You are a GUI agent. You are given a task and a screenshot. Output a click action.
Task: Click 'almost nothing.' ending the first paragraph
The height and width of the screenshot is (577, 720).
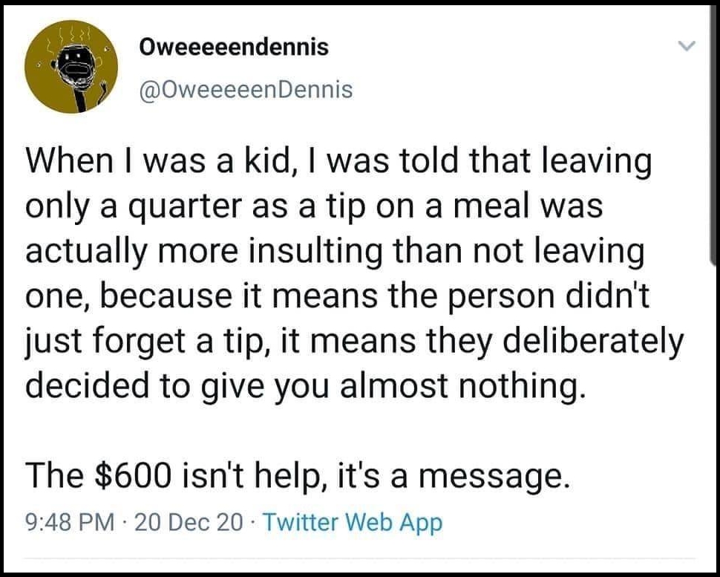pos(463,385)
